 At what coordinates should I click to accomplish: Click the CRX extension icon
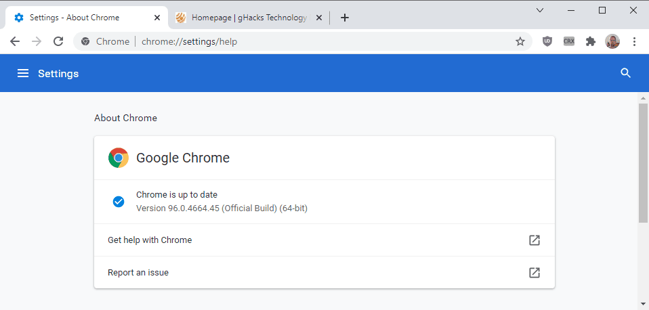coord(569,41)
